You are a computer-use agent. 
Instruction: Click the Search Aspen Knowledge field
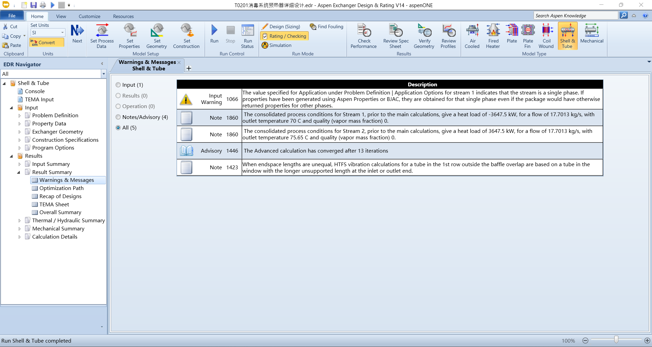[x=576, y=16]
